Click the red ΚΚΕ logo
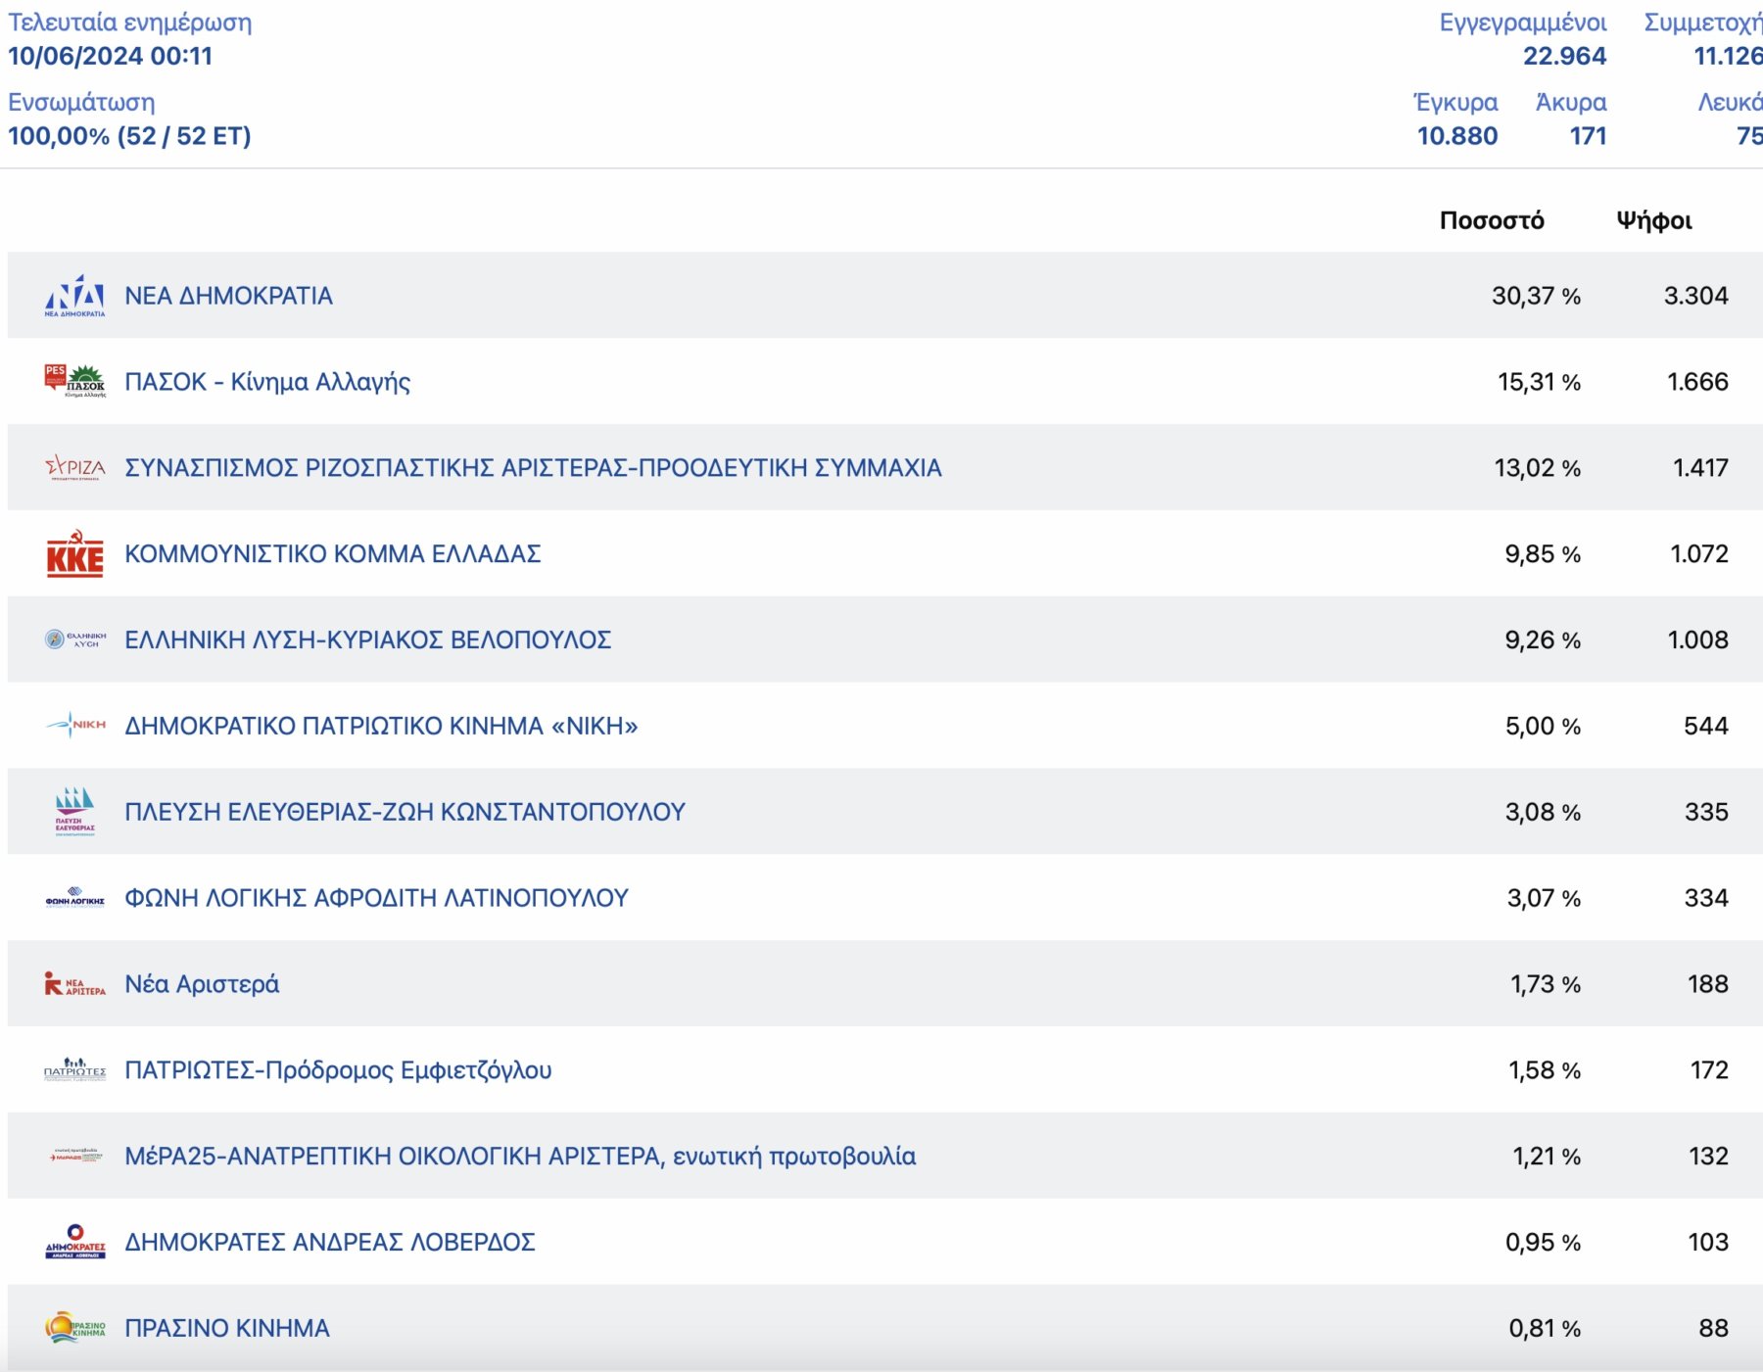 (x=74, y=554)
